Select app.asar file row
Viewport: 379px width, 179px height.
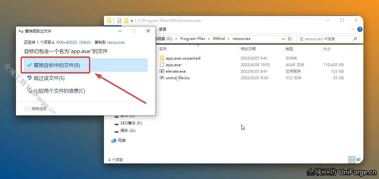252,65
